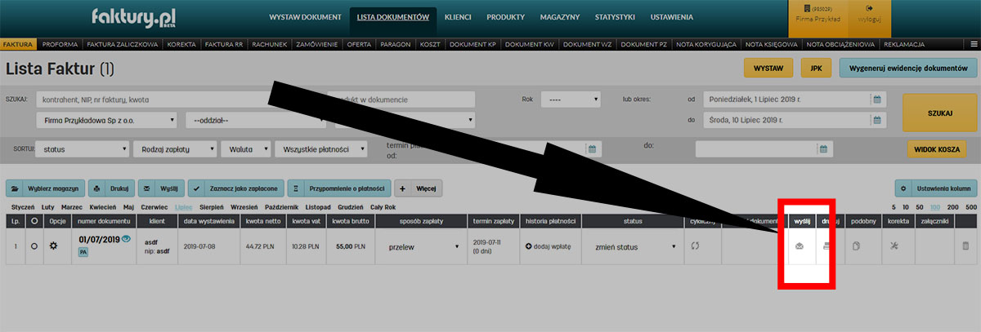The image size is (981, 332).
Task: Preview invoice 01/07/2019 with the eye icon
Action: coord(126,239)
